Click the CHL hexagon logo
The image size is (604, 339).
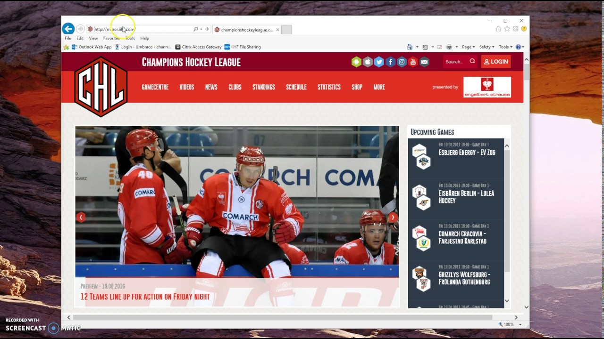pos(101,87)
